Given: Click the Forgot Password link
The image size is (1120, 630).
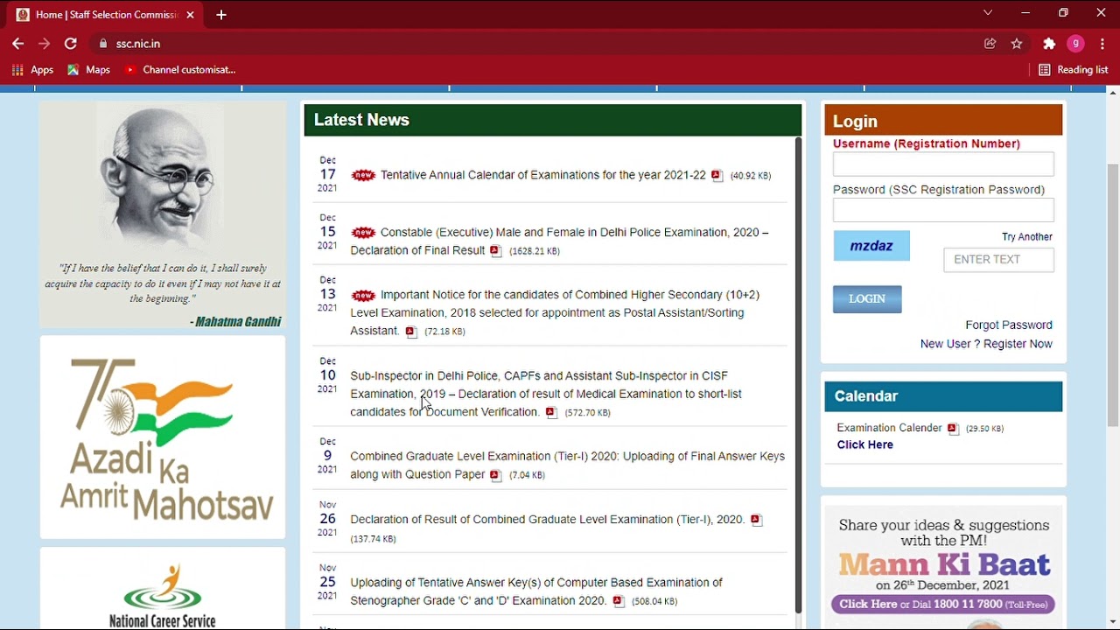Looking at the screenshot, I should point(1009,325).
